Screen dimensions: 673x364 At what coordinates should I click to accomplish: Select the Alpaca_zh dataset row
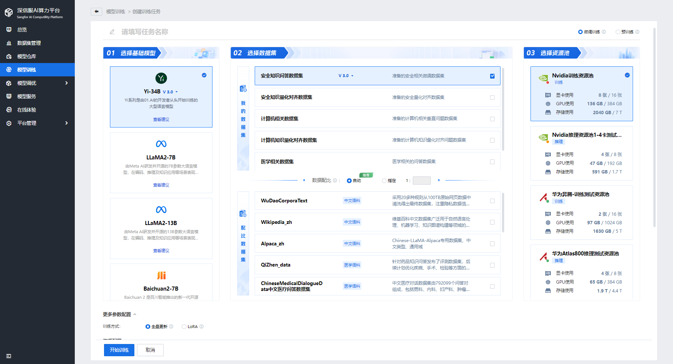point(378,244)
